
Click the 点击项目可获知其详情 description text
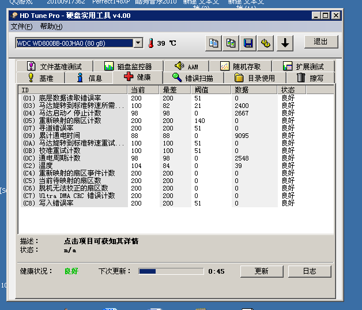coord(101,241)
